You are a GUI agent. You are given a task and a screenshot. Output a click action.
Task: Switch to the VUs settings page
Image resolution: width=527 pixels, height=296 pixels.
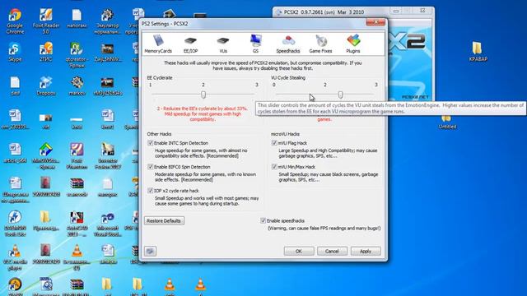pos(223,44)
